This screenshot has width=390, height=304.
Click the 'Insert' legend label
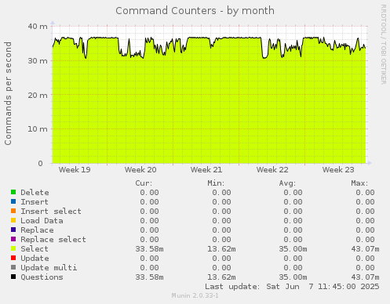pyautogui.click(x=35, y=202)
